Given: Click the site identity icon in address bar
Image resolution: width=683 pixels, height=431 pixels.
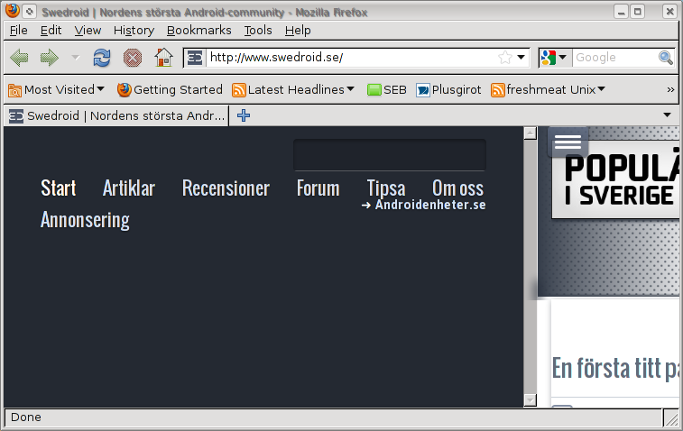Looking at the screenshot, I should click(x=195, y=58).
